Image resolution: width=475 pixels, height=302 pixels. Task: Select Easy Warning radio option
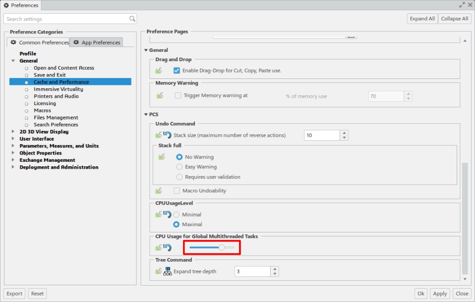pos(179,167)
